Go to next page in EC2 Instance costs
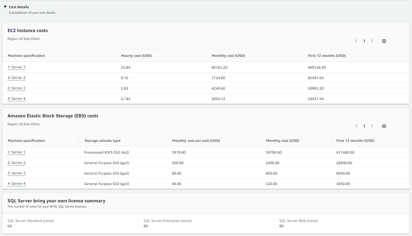 (372, 41)
